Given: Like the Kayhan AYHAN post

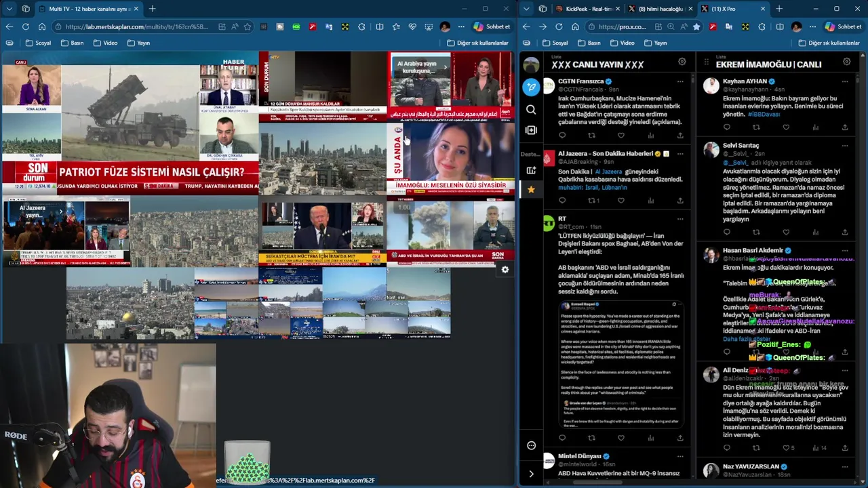Looking at the screenshot, I should [786, 127].
